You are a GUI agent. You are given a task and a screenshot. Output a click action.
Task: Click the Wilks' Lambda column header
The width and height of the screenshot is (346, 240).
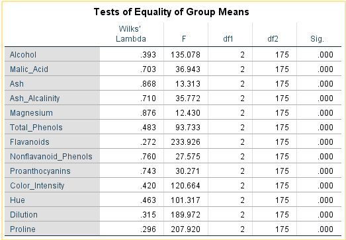coord(131,34)
